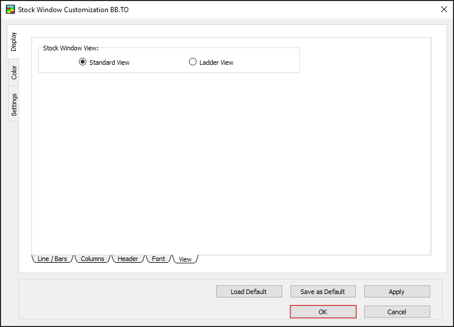Image resolution: width=454 pixels, height=327 pixels.
Task: Choose the Ladder View option
Action: click(x=193, y=62)
